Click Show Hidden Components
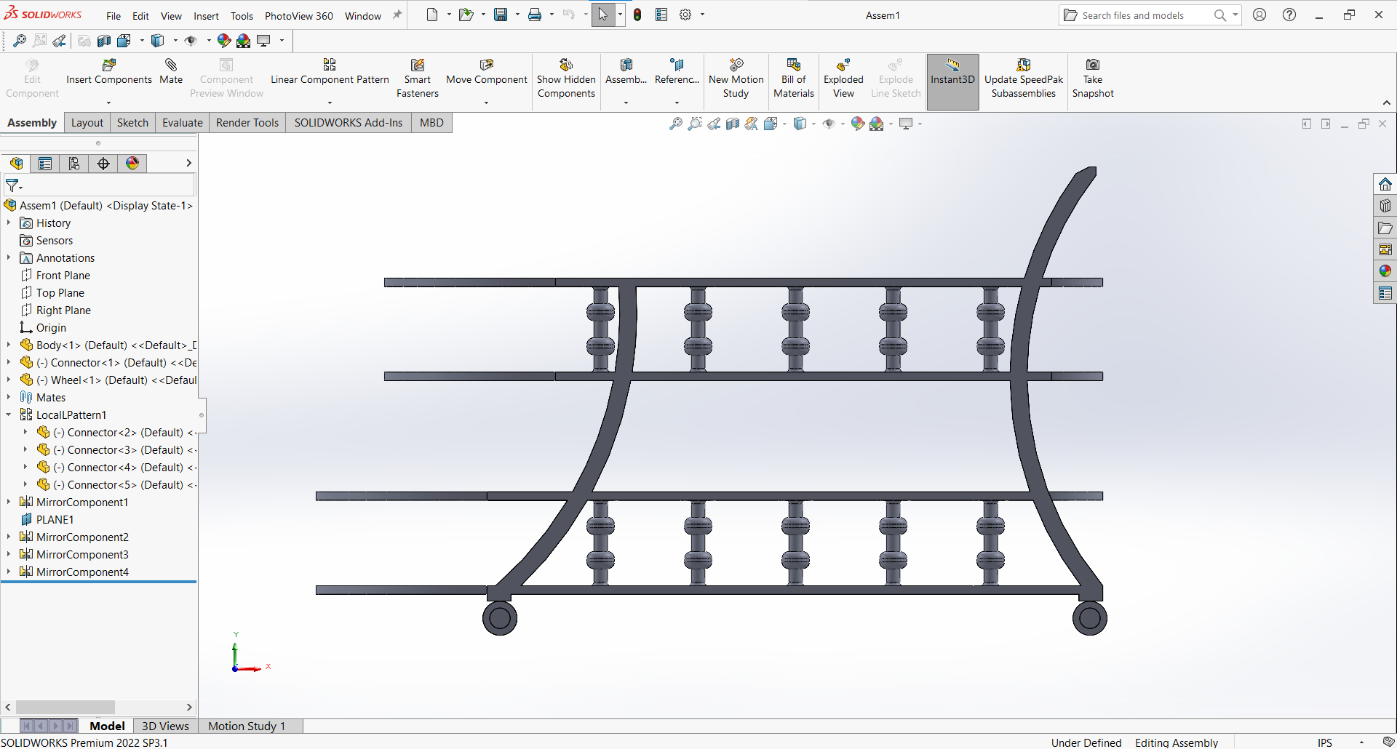 pyautogui.click(x=566, y=79)
